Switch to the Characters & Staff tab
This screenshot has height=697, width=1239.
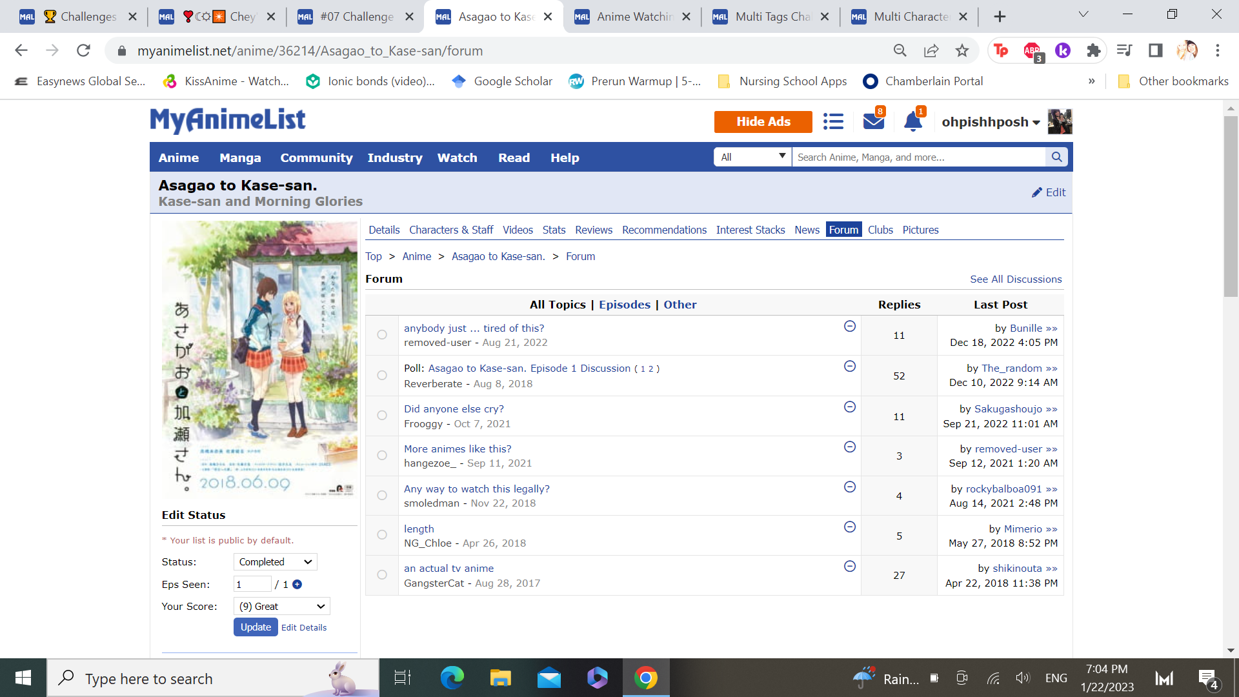(451, 230)
